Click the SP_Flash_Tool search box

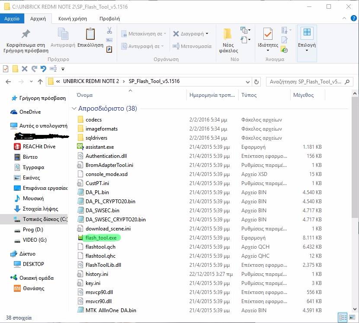point(305,81)
